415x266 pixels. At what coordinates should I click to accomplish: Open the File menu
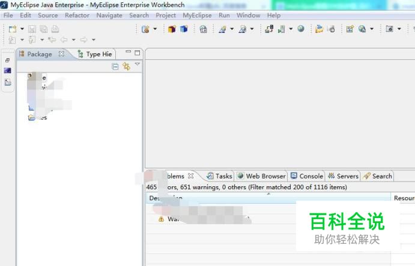click(8, 16)
